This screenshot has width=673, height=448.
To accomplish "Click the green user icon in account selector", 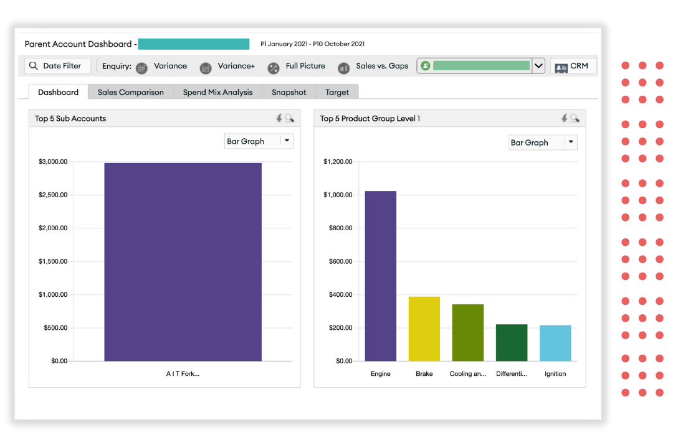I will tap(426, 66).
